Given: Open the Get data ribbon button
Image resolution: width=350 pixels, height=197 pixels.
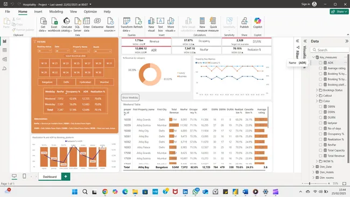Looking at the screenshot, I should tap(43, 25).
